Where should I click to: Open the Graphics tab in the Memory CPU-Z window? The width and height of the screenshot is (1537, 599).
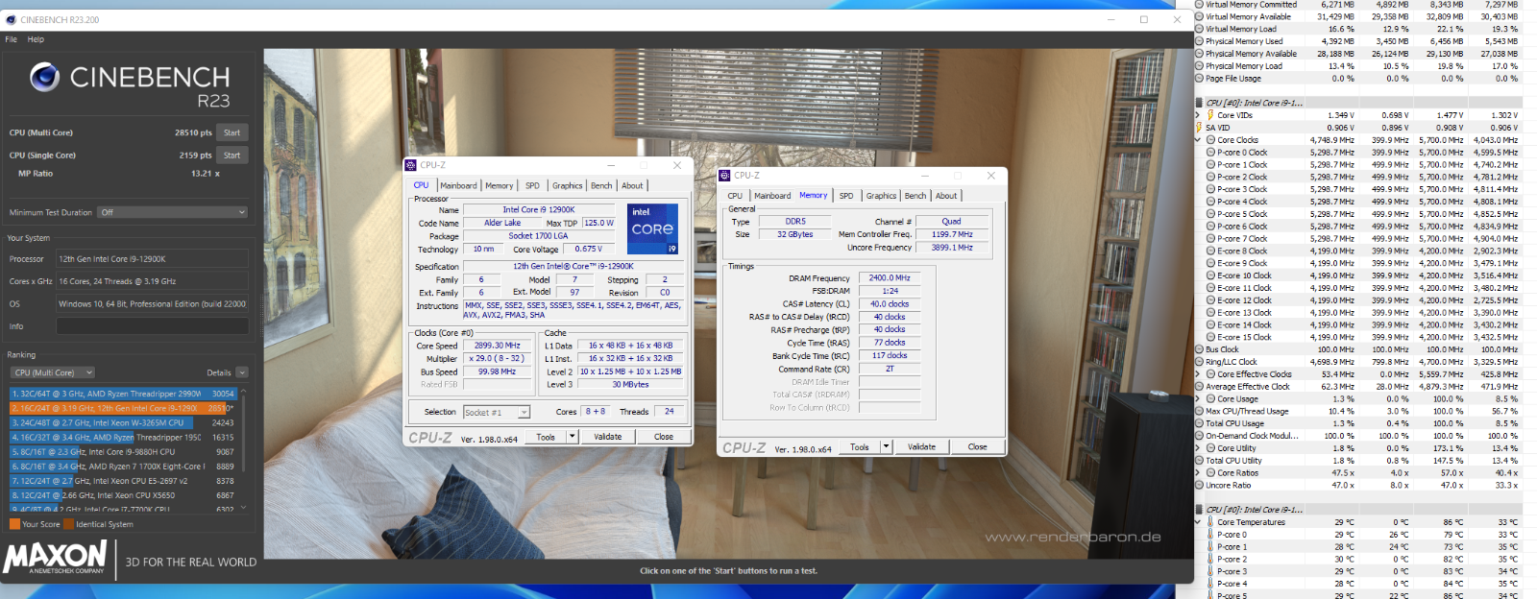[881, 196]
